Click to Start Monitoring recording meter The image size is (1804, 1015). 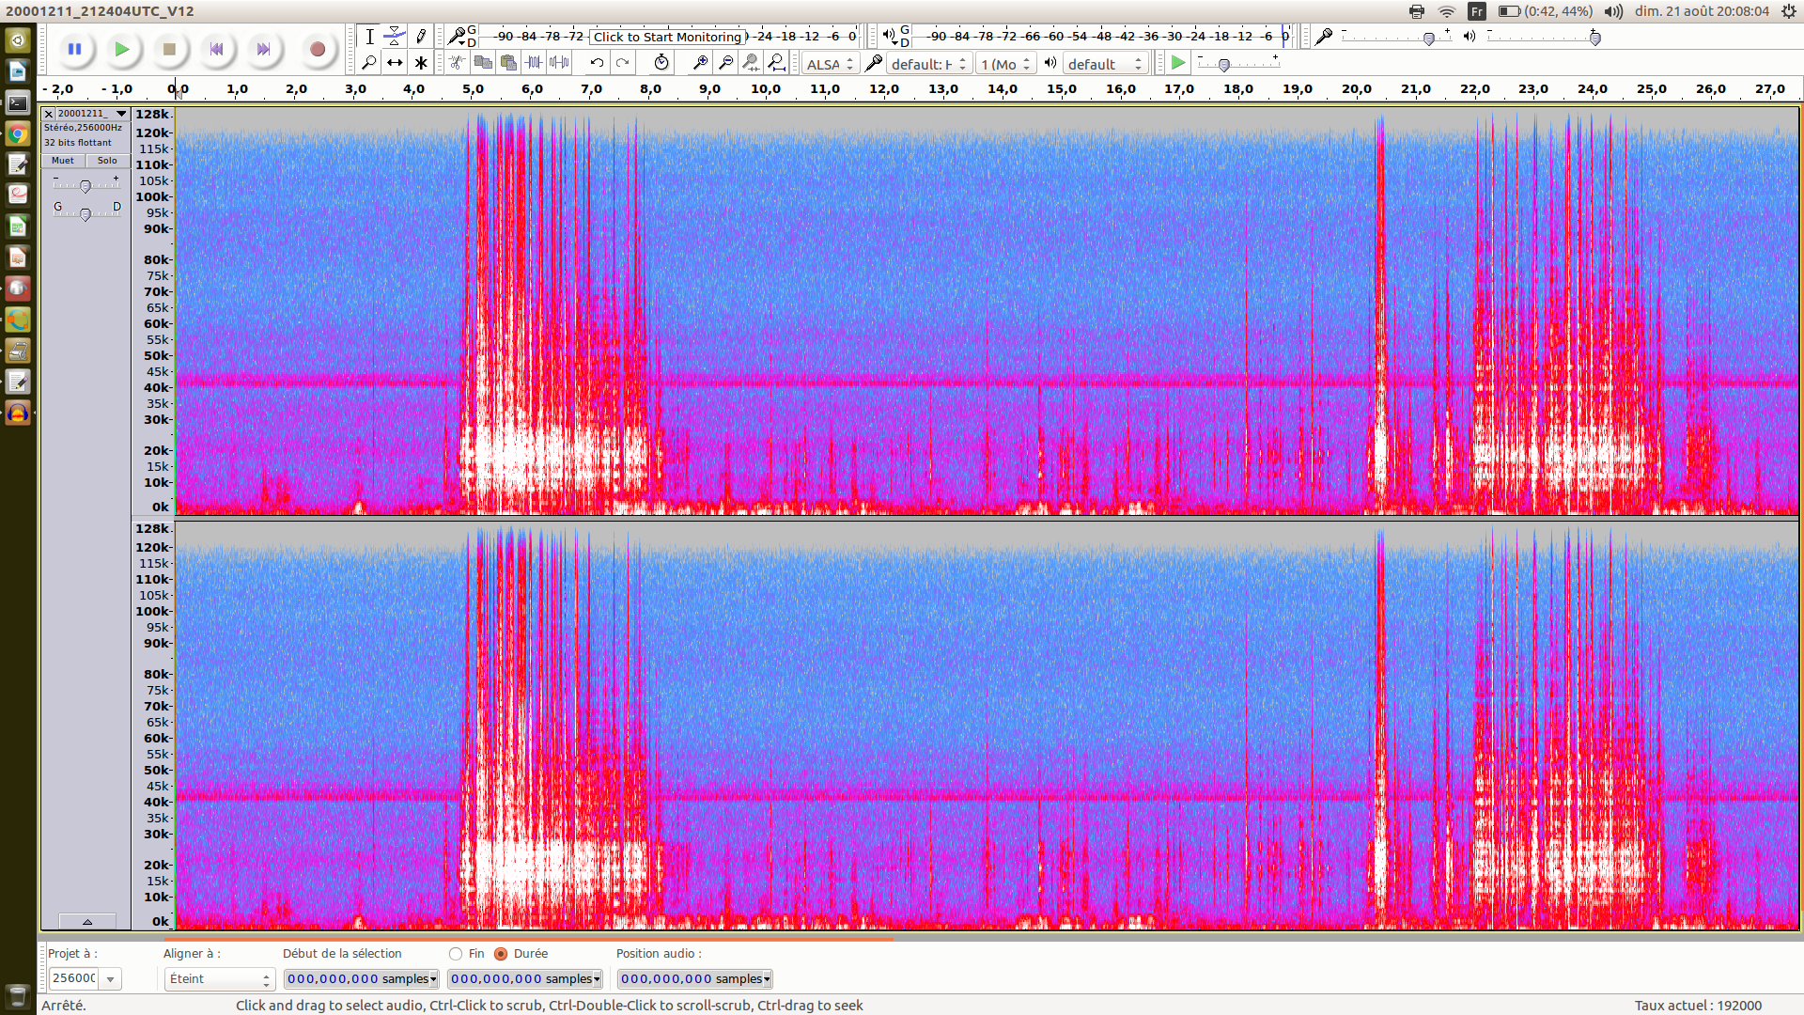(x=667, y=37)
